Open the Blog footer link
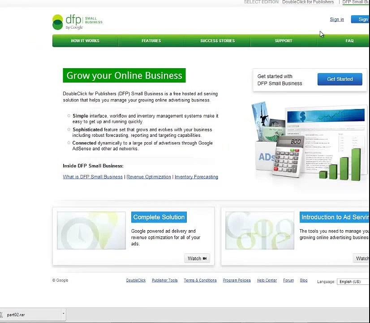The image size is (370, 323). click(x=303, y=280)
